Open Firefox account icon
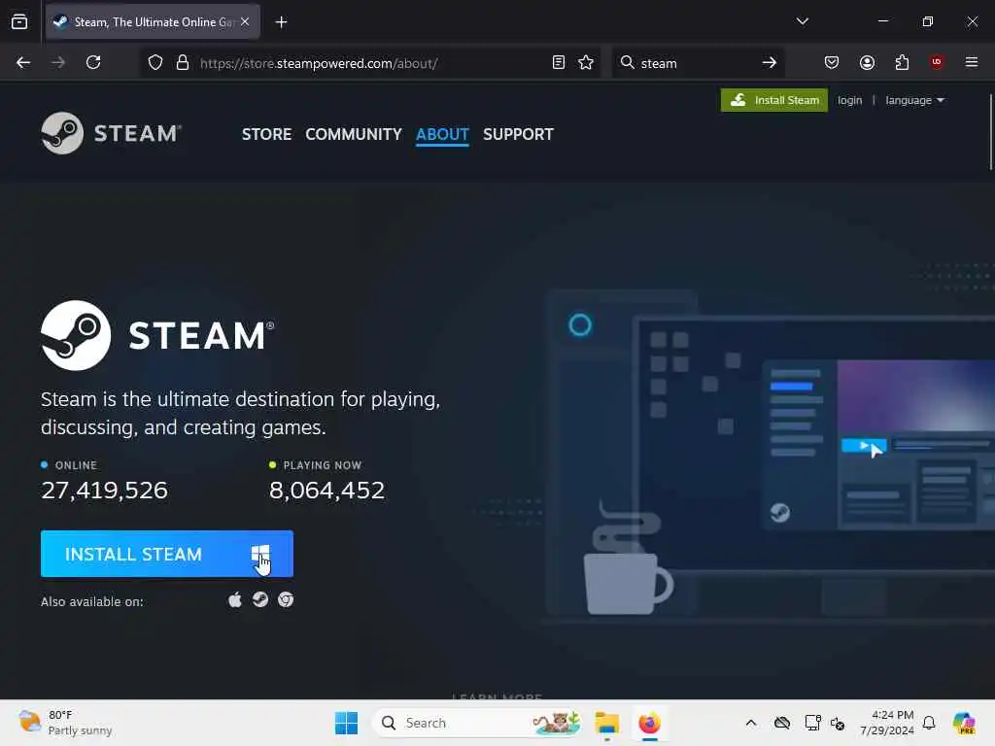The image size is (995, 746). click(867, 62)
